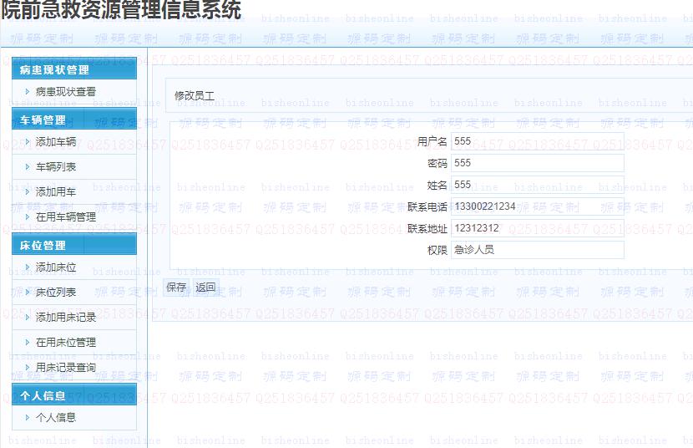
Task: Click arrow icon beside 添加床位
Action: [x=28, y=267]
